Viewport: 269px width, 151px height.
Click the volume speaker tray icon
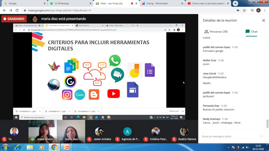247,147
